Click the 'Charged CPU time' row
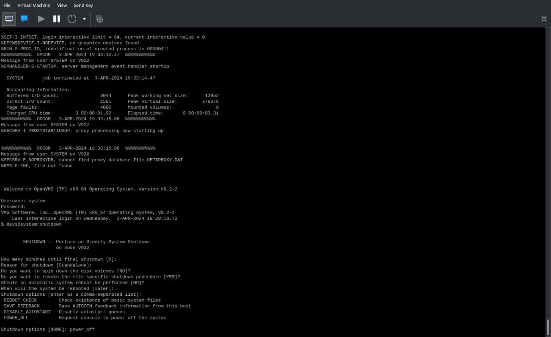This screenshot has height=337, width=551. pyautogui.click(x=113, y=113)
